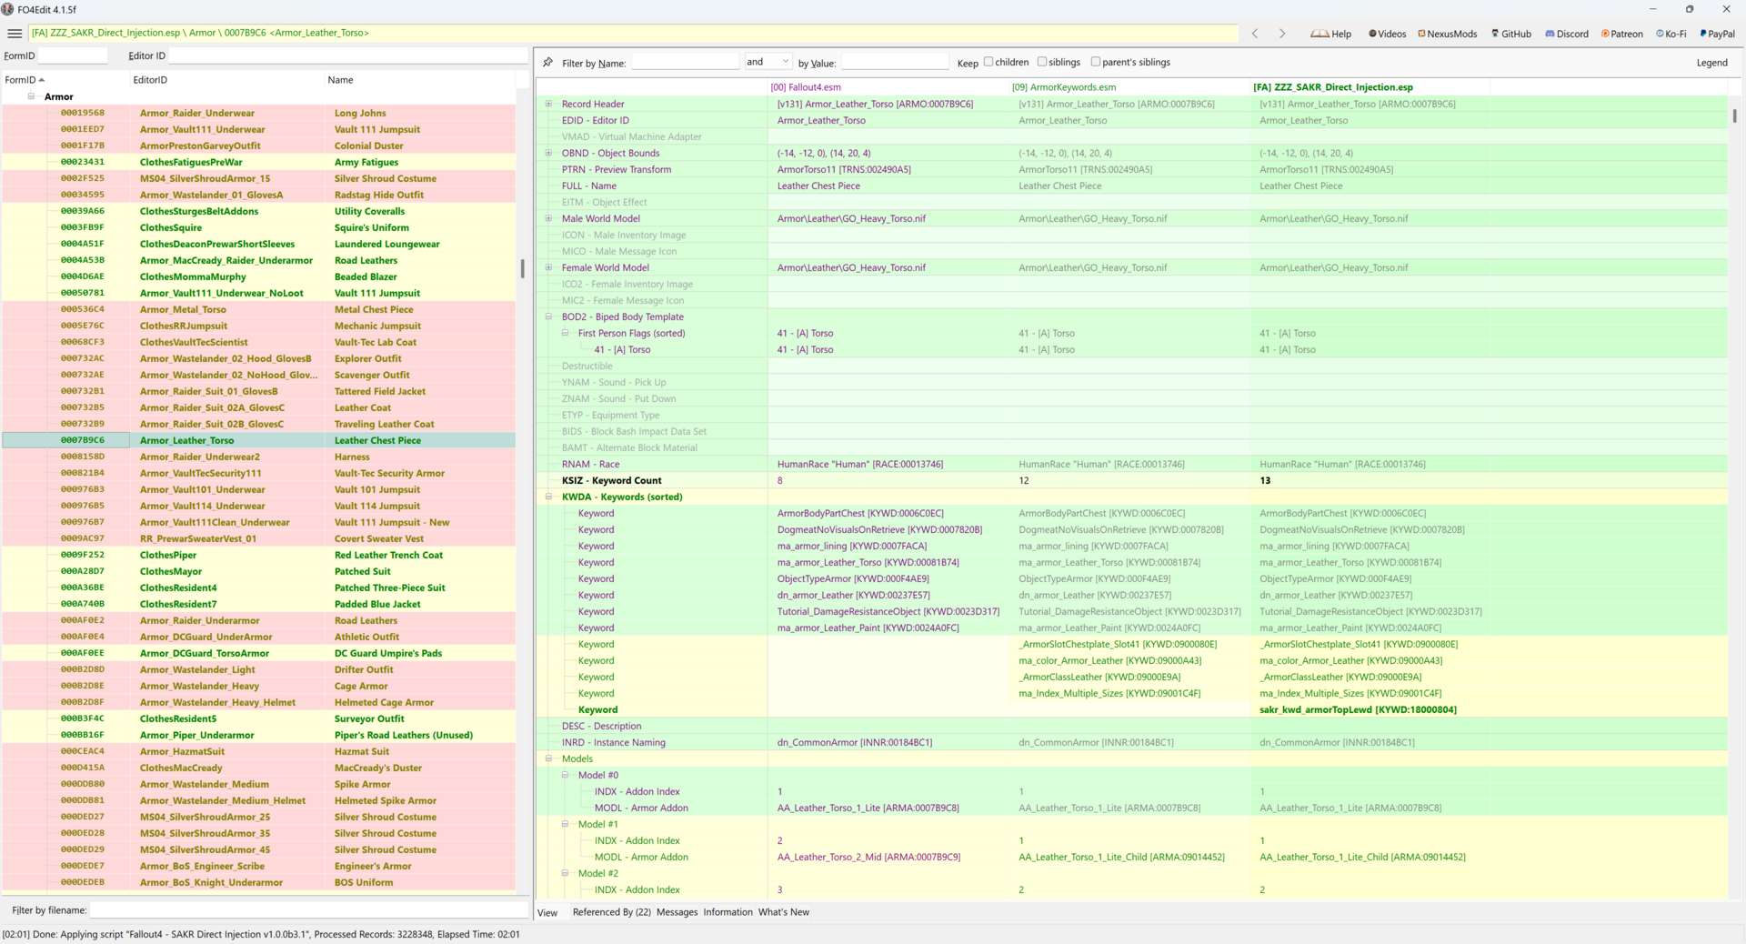Open the Discord link
The image size is (1746, 944).
1566,34
